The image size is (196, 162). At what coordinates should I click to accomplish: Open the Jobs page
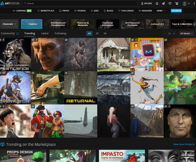click(94, 11)
